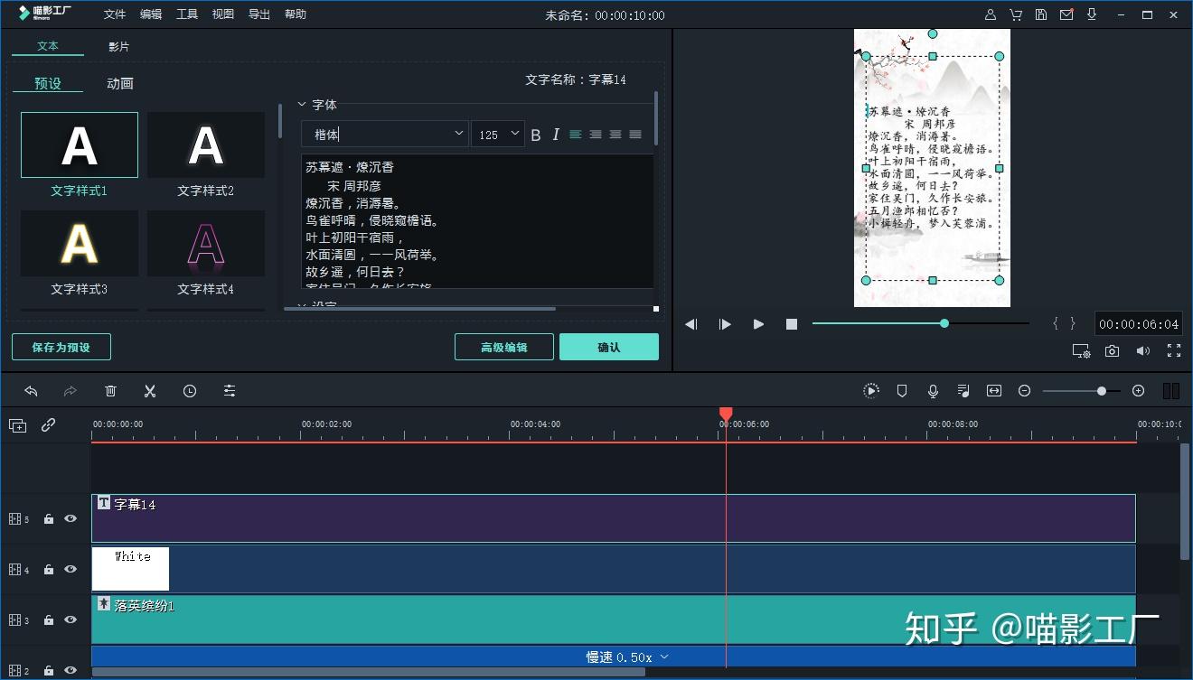Open voiceover microphone recording

coord(933,391)
